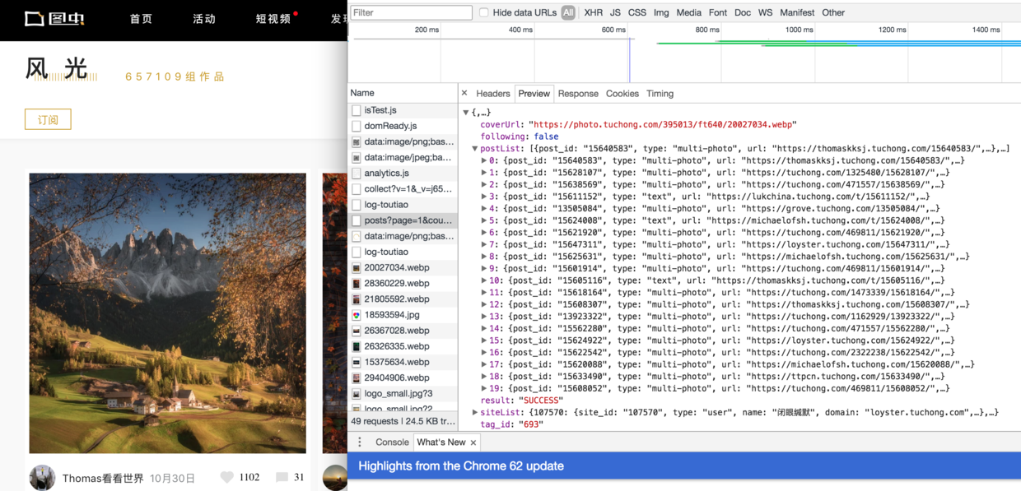Filter requests by XHR
This screenshot has height=491, width=1021.
coord(593,12)
